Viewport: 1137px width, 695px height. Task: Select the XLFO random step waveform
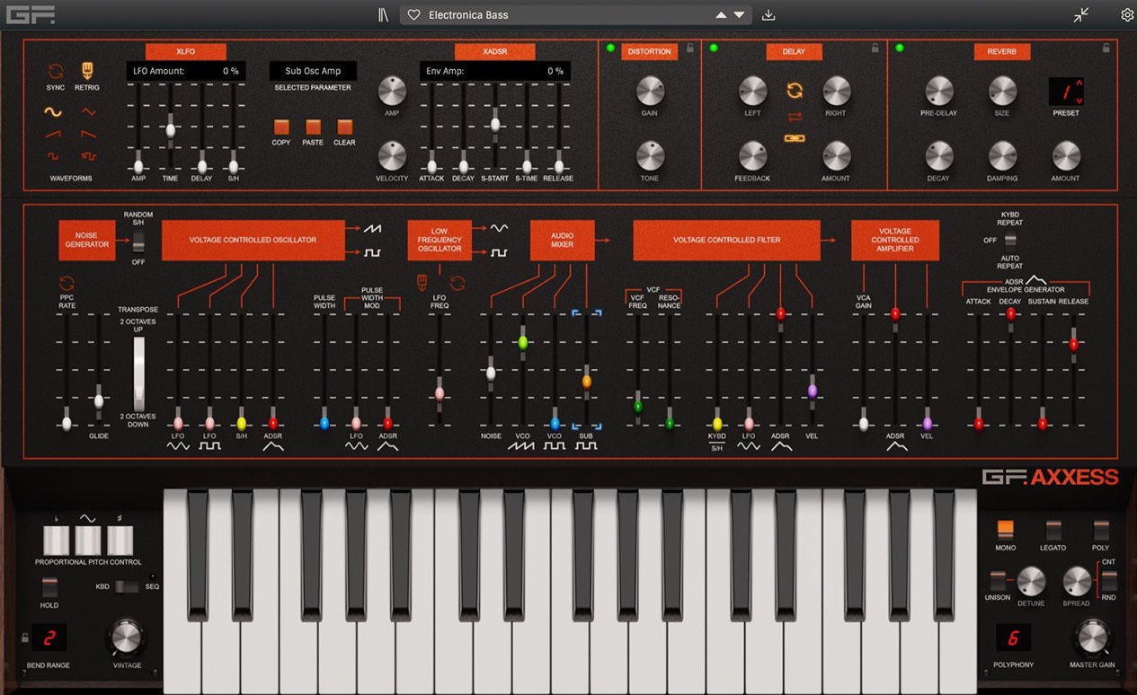88,155
